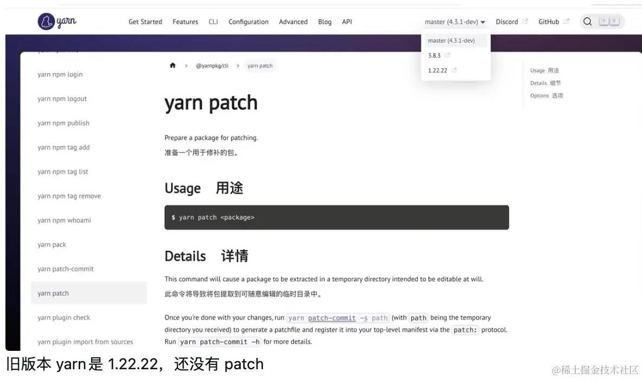Select master (4.3.1-dev) in version list
This screenshot has height=379, width=642.
coord(455,41)
